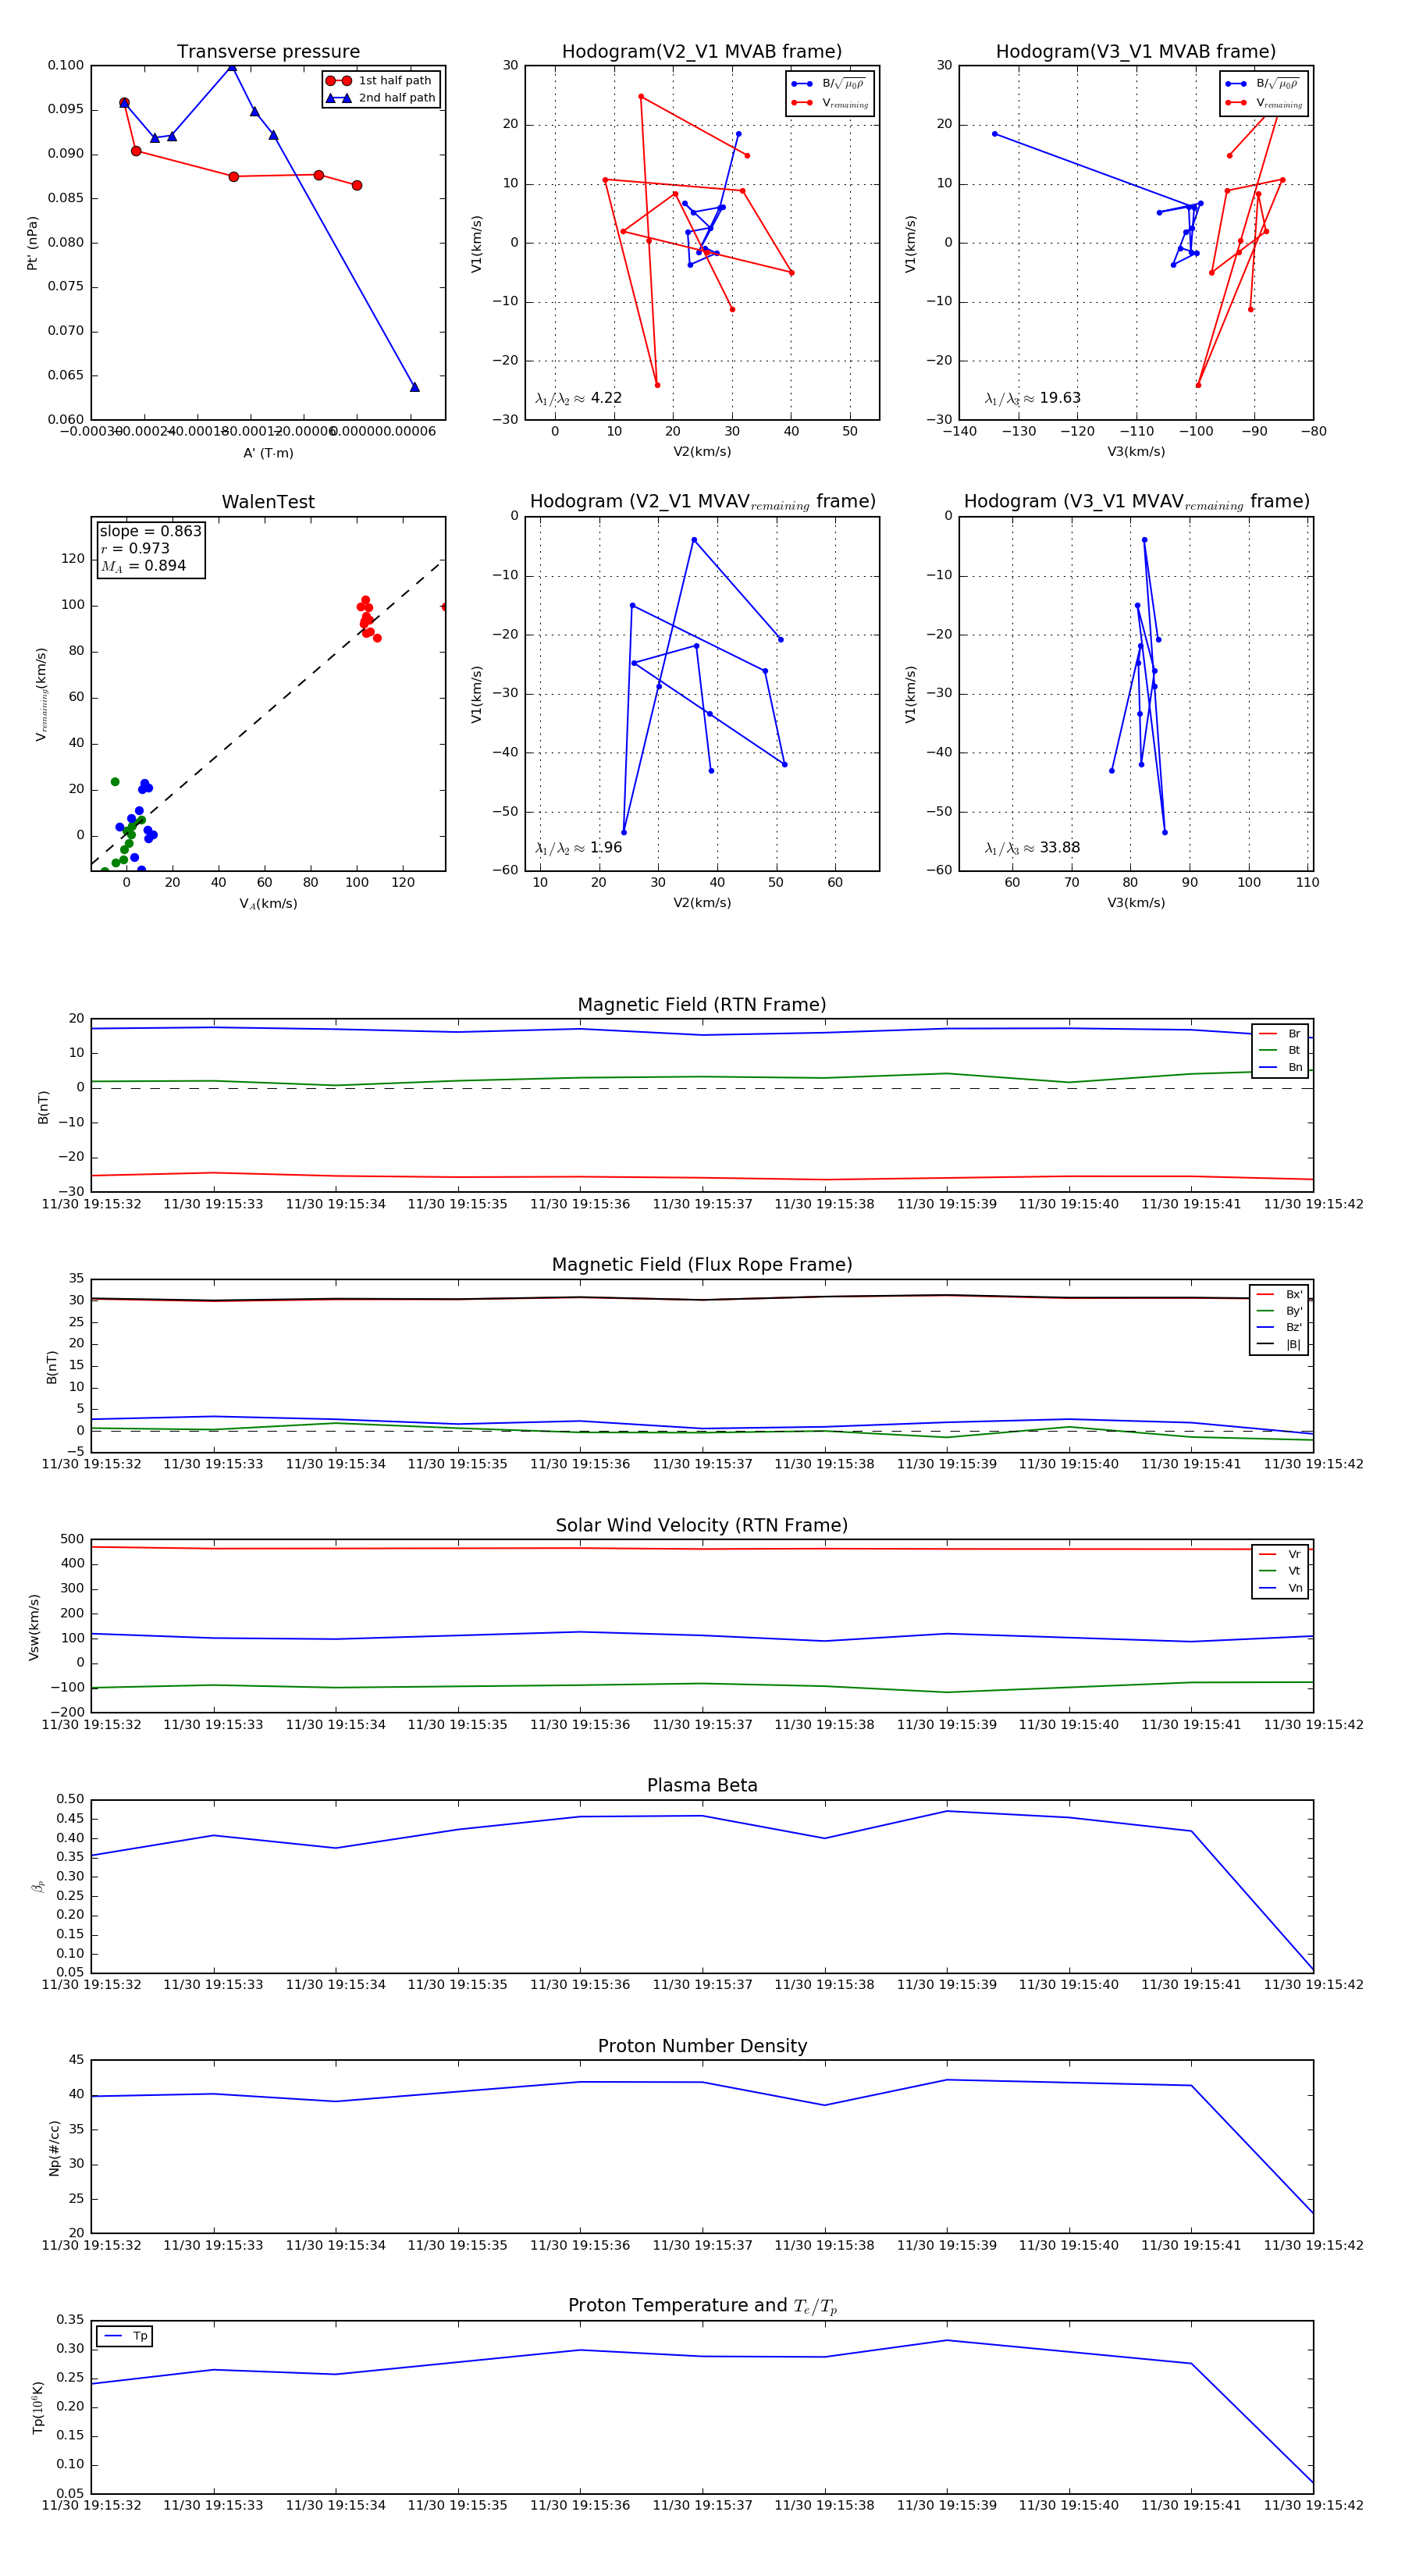The height and width of the screenshot is (2576, 1405).
Task: Click the 'Pt' (nPa)' axis label
Action: 32,243
